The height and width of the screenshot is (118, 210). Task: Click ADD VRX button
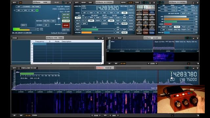(66, 14)
